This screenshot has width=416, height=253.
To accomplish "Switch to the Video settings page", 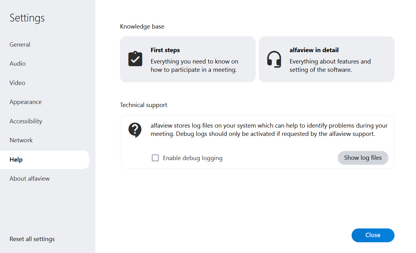I will [17, 83].
